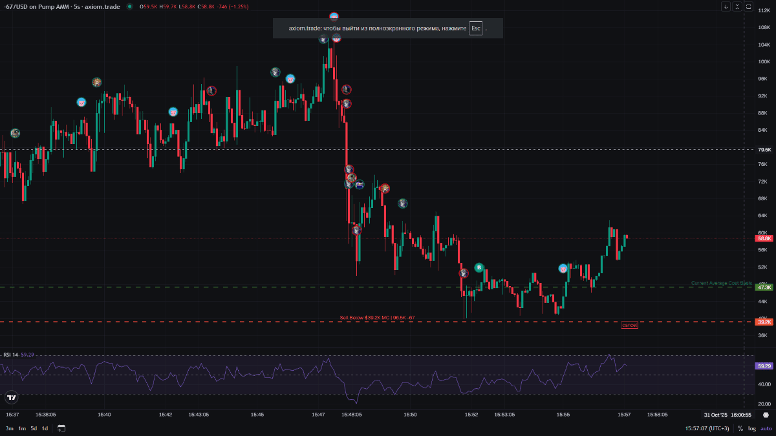Cancel the Sell Below $39.2K order
The image size is (776, 436).
click(629, 325)
